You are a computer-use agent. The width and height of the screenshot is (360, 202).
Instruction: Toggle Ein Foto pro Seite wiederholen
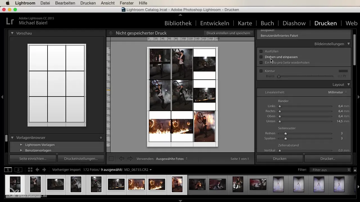(x=261, y=63)
